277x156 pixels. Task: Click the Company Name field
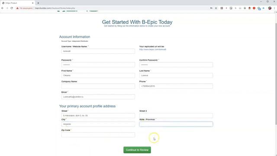click(98, 86)
